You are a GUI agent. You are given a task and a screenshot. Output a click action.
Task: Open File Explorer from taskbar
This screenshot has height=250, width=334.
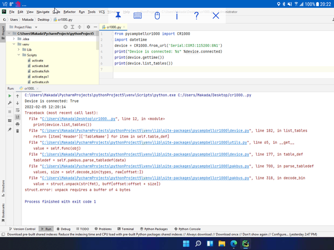[222, 244]
